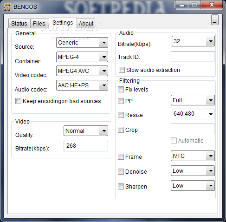226x222 pixels.
Task: Select the Settings tab
Action: tap(63, 23)
